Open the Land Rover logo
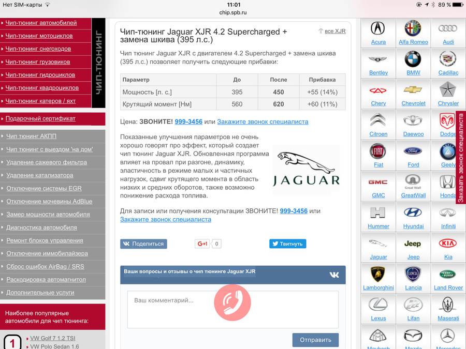 448,274
